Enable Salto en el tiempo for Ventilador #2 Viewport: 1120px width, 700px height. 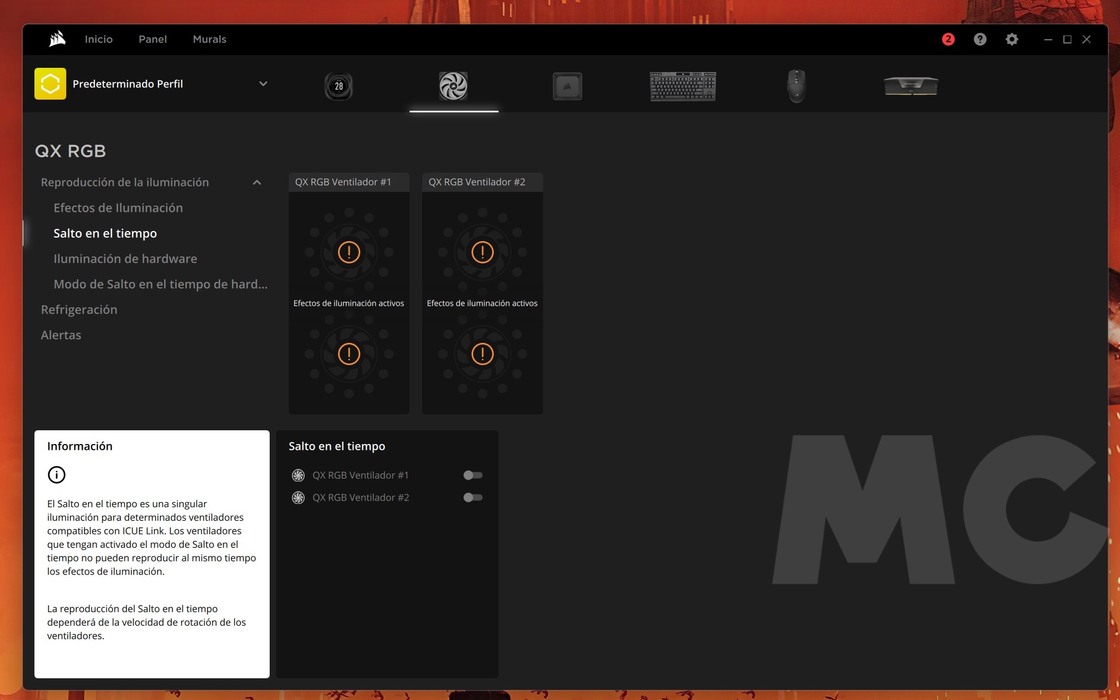(473, 498)
